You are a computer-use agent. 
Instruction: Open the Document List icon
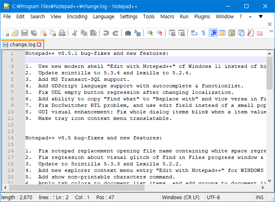tap(241, 33)
